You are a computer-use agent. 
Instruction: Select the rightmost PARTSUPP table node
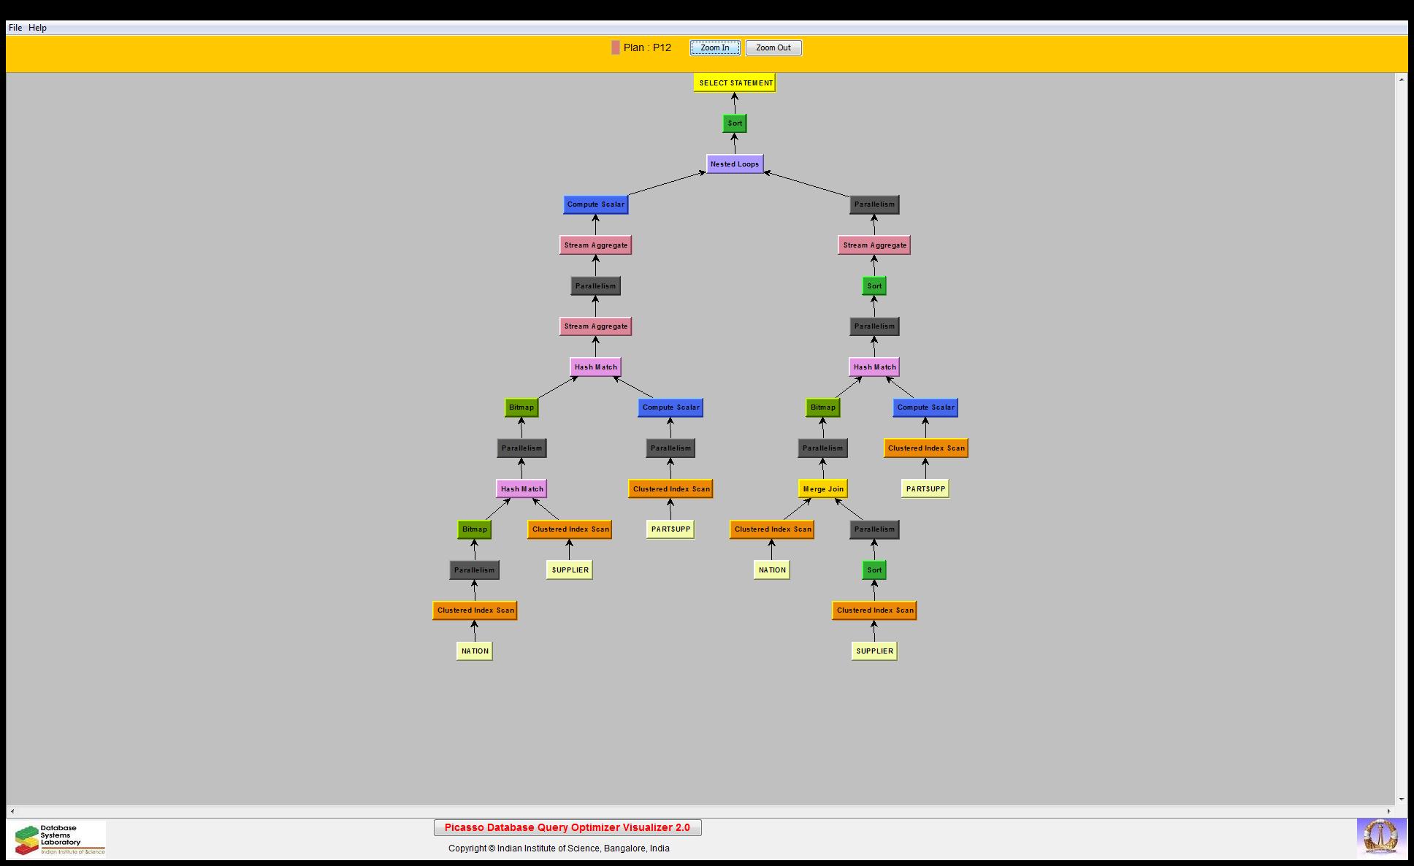point(925,488)
